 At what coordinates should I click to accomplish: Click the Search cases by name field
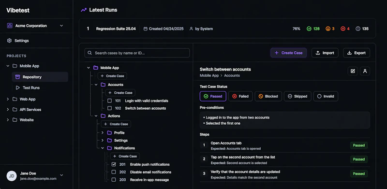coord(137,53)
